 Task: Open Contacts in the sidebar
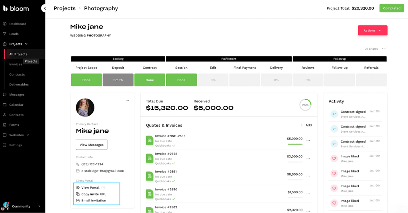[x=16, y=115]
